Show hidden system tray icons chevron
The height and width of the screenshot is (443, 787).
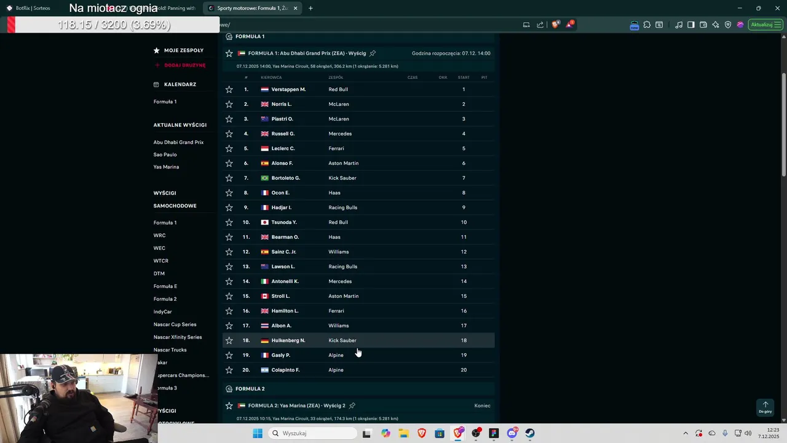tap(686, 433)
